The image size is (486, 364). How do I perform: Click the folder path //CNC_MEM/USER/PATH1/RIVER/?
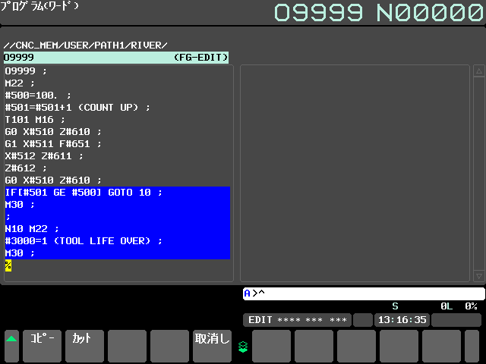pyautogui.click(x=86, y=45)
